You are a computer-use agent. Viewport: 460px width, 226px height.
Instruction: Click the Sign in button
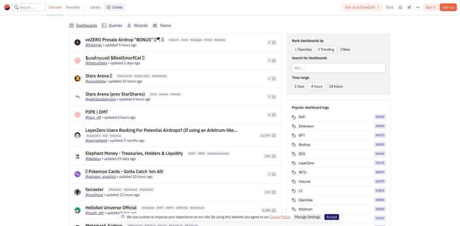pos(430,7)
